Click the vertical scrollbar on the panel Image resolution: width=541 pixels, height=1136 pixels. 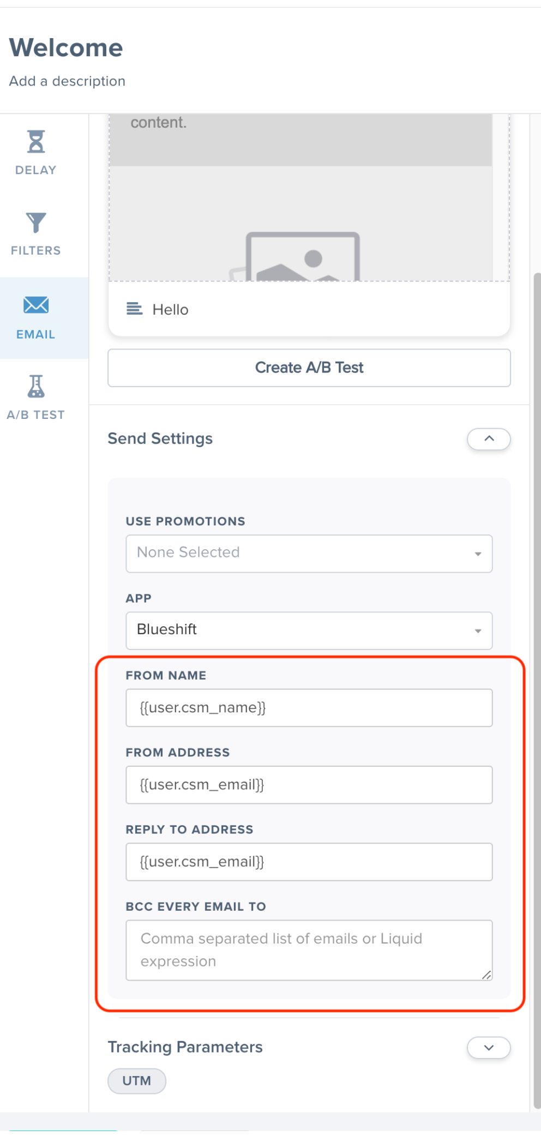coord(537,690)
